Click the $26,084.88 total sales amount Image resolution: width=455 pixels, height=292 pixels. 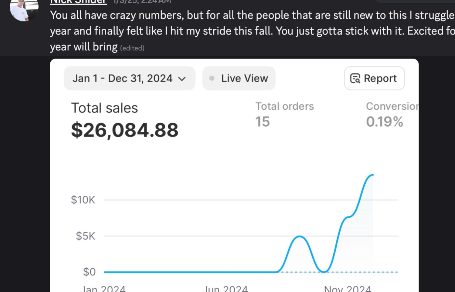pyautogui.click(x=125, y=130)
